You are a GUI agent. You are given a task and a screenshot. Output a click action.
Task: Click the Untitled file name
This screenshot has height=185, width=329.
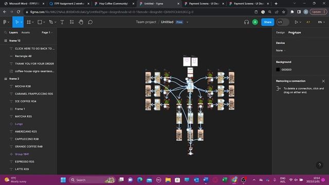tap(167, 22)
